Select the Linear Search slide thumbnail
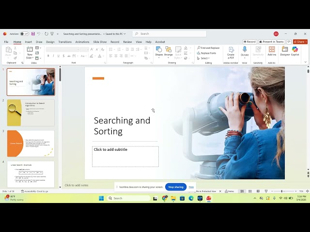Image resolution: width=310 pixels, height=232 pixels. point(31,174)
